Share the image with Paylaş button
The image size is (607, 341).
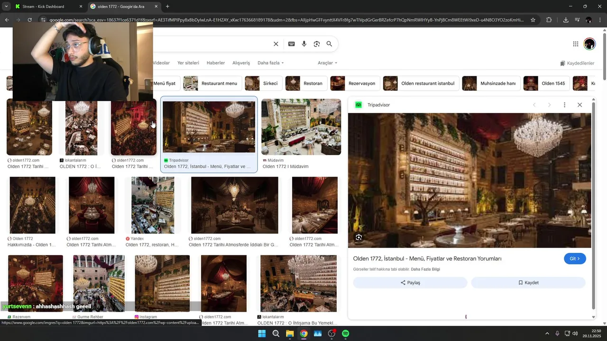[410, 283]
